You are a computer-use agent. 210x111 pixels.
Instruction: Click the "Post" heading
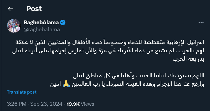[x=34, y=9]
